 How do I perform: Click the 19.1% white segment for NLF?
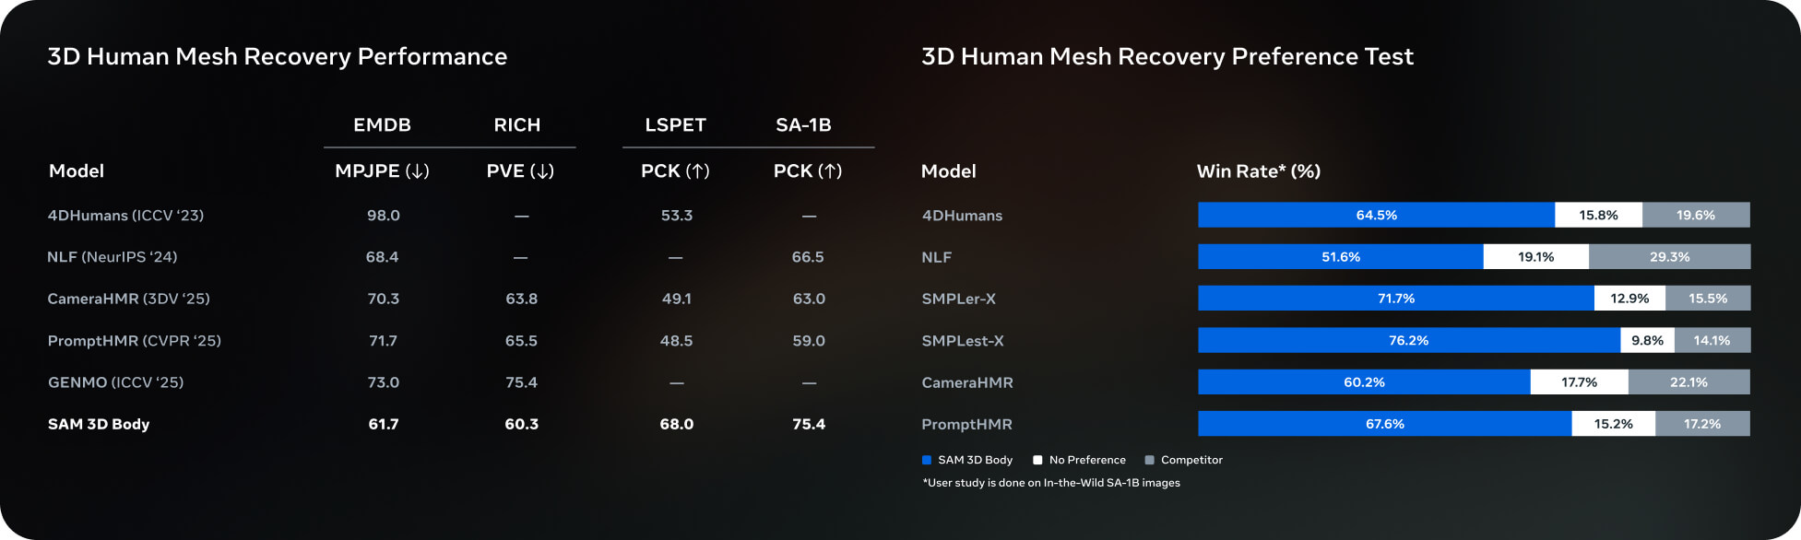click(x=1535, y=257)
